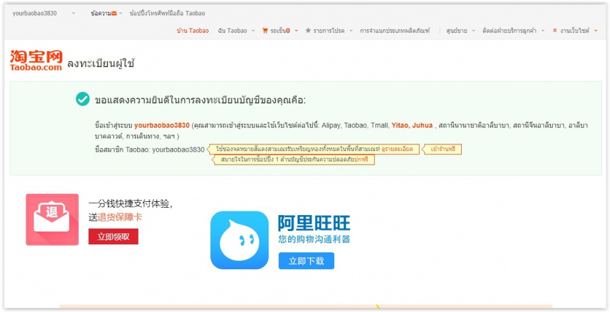Click the Taobao.com logo
This screenshot has height=312, width=610.
36,60
